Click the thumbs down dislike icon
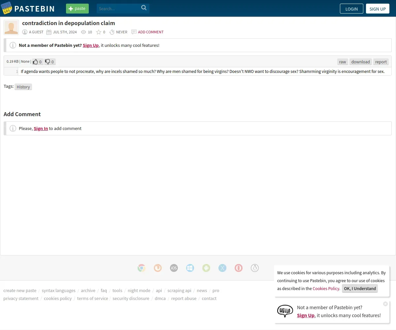 (x=48, y=62)
